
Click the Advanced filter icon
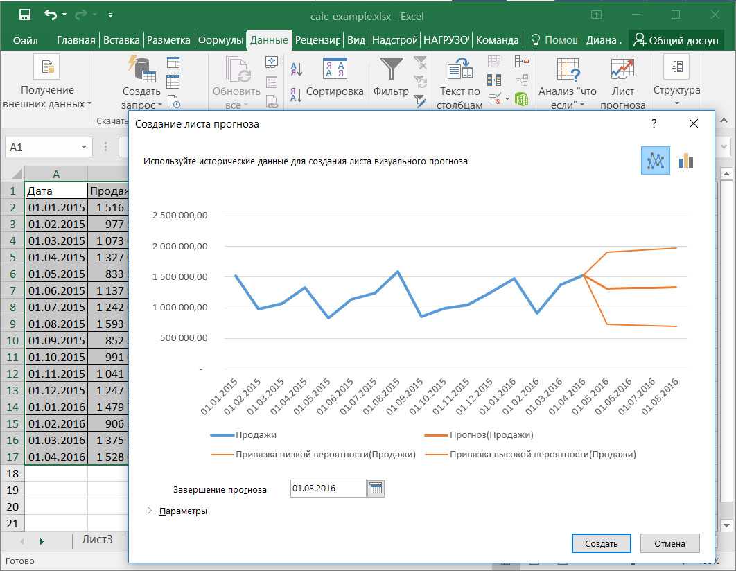coord(420,100)
